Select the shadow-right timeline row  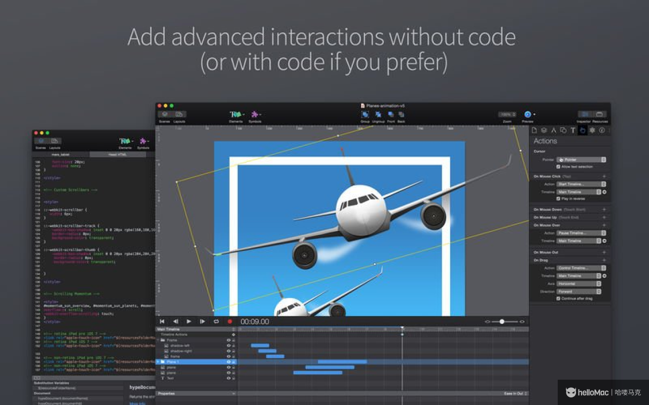pyautogui.click(x=196, y=351)
